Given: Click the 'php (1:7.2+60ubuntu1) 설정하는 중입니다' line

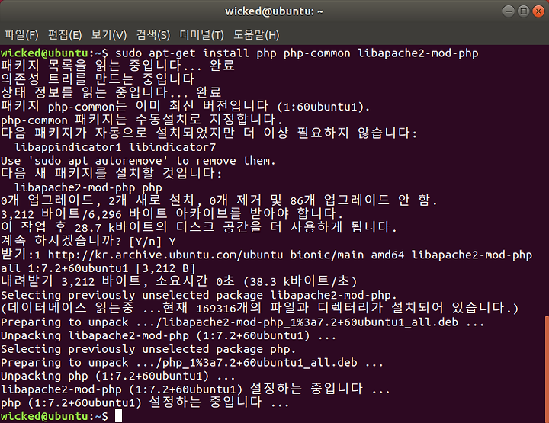Looking at the screenshot, I should tap(145, 402).
